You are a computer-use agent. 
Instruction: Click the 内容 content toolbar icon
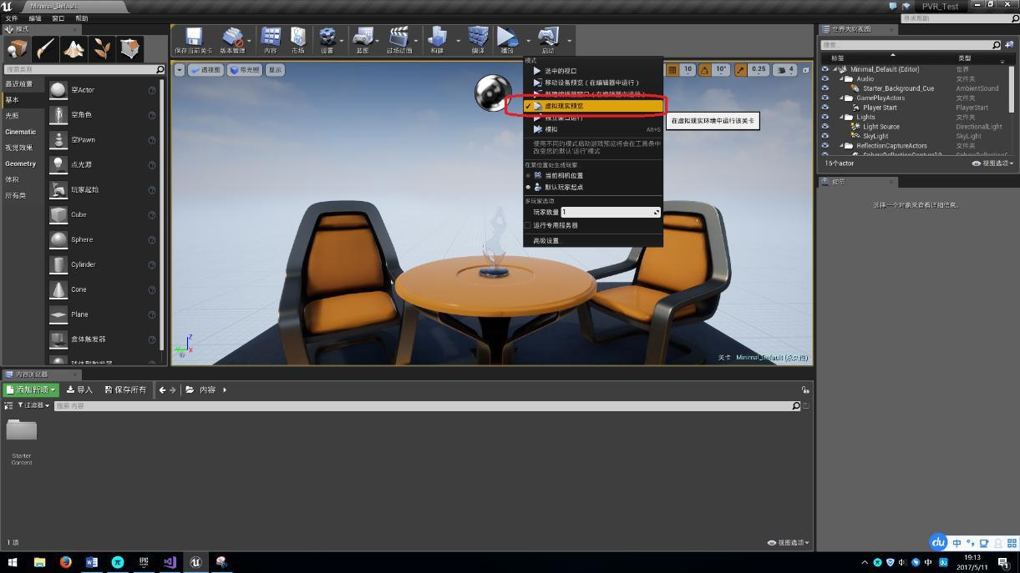(x=271, y=37)
